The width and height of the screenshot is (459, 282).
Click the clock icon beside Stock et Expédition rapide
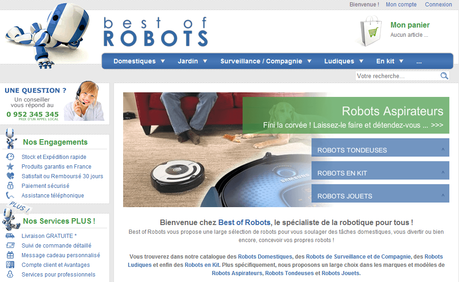click(x=10, y=157)
